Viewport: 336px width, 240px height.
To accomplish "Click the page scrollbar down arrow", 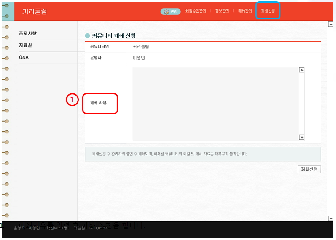I will (331, 218).
